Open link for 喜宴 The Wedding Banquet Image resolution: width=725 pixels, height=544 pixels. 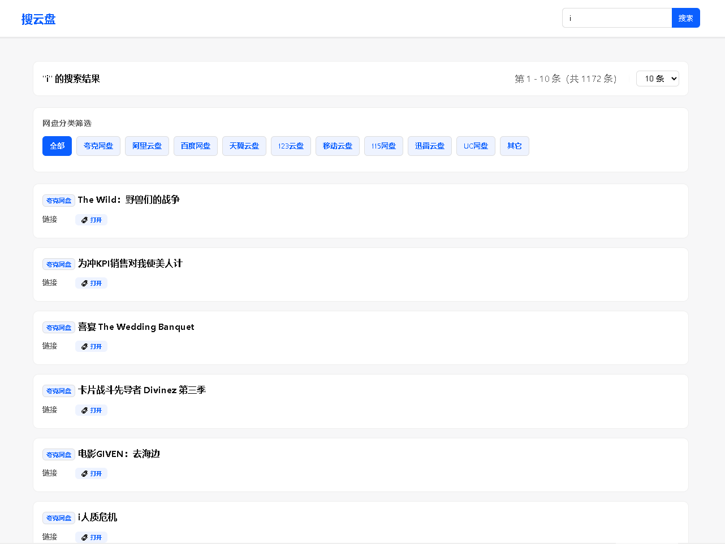click(91, 346)
